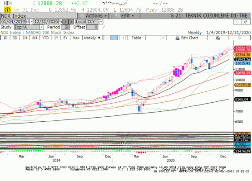Click the undo arrow button
The image size is (252, 181).
237,22
